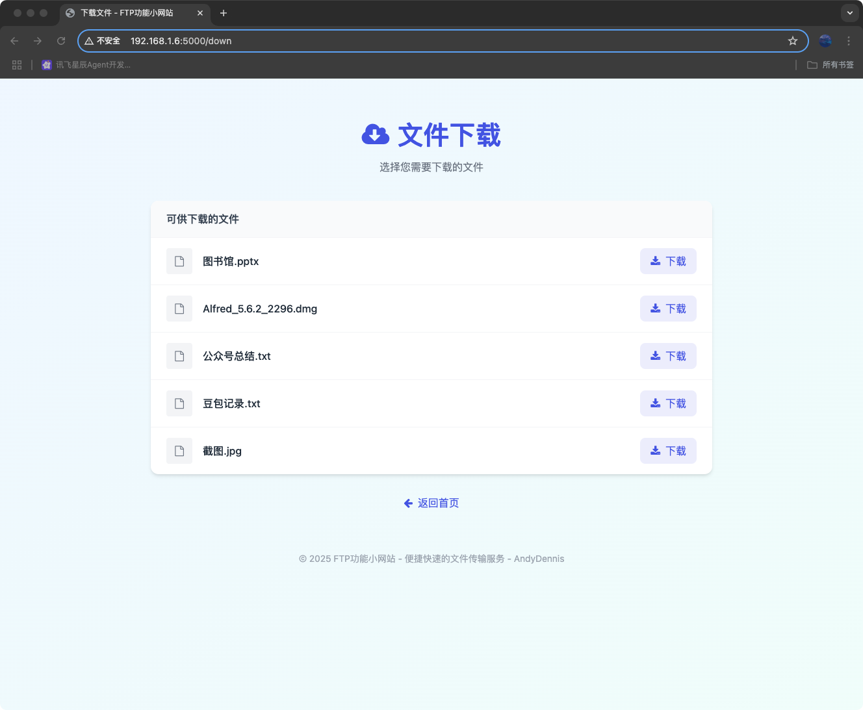
Task: Open 讯飞星辰Agent开发 bookmark
Action: pos(86,64)
